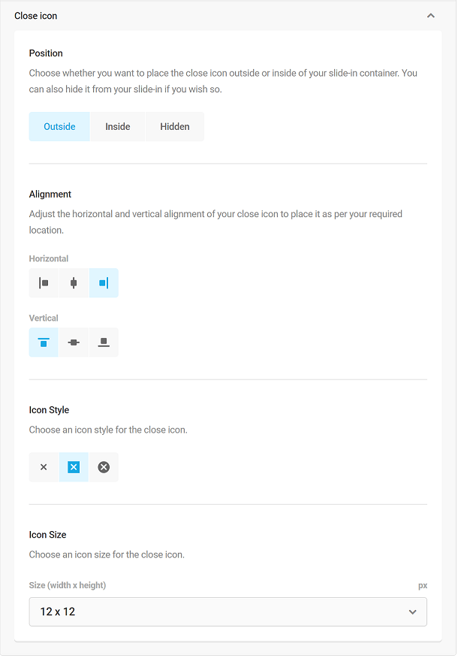Image resolution: width=458 pixels, height=658 pixels.
Task: Hide the close icon with the Hidden option
Action: [174, 126]
